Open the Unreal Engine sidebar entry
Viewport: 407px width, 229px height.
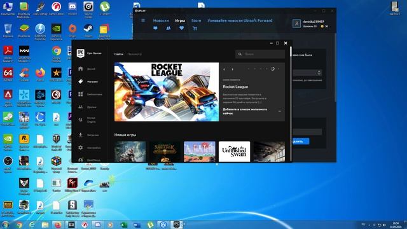(x=87, y=120)
